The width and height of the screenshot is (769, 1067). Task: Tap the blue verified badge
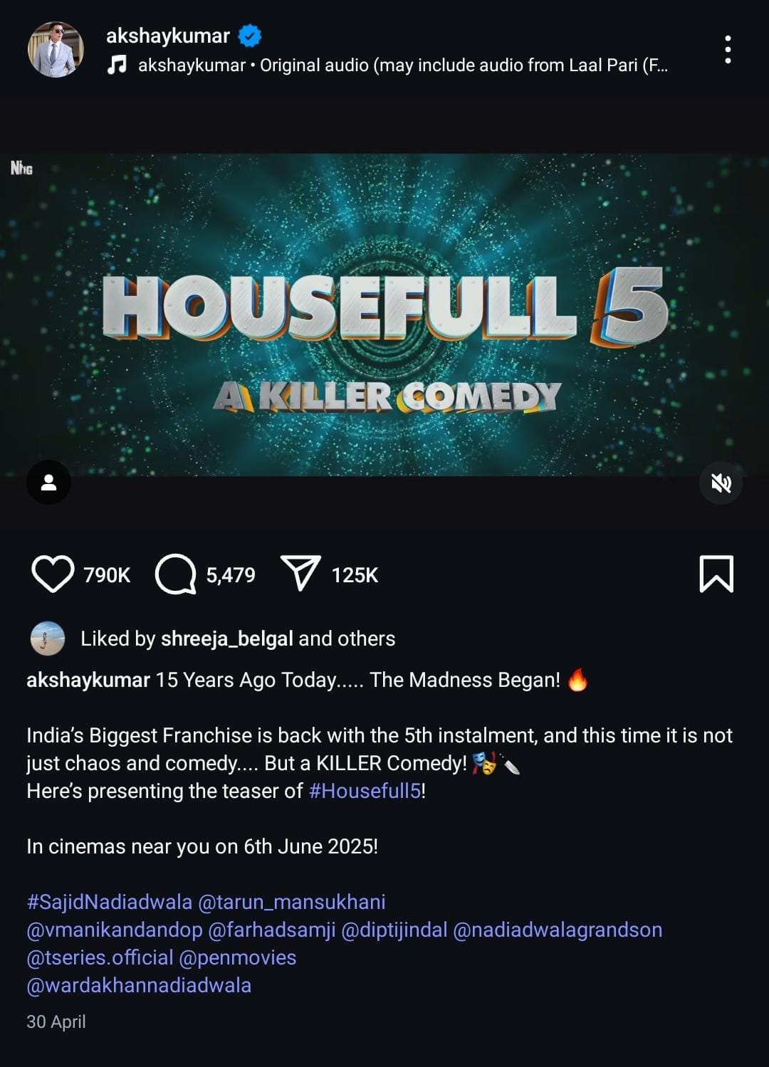(x=249, y=36)
